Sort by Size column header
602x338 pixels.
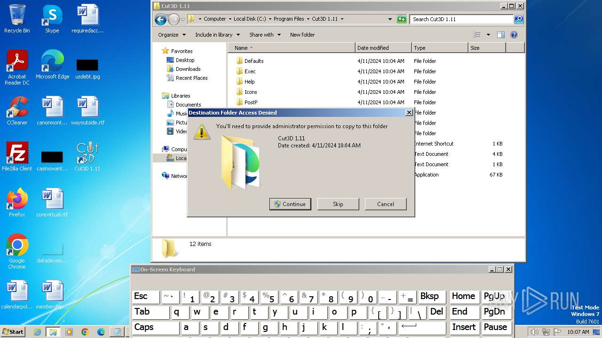487,48
